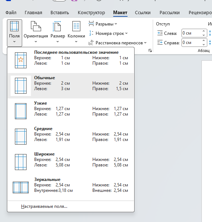Select the Узкие margin preset thumbnail
Viewport: 212px width, 222px height.
coord(21,111)
